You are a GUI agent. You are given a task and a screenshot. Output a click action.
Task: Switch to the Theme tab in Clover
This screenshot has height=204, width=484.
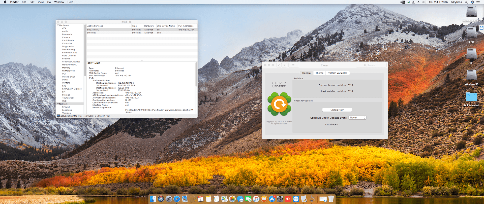click(x=319, y=73)
